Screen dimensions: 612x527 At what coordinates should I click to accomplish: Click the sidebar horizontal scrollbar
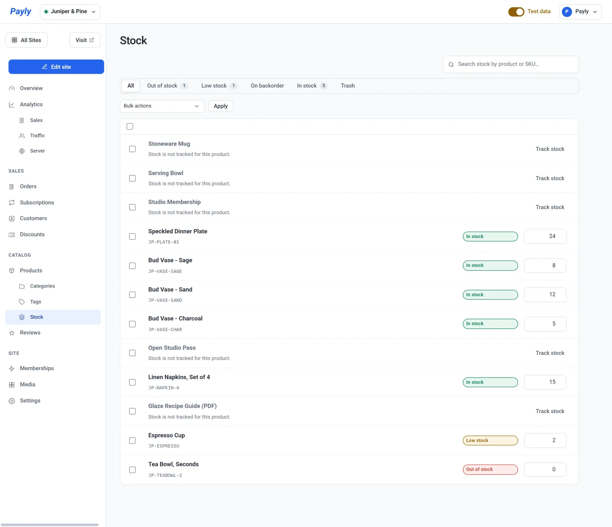coord(50,525)
